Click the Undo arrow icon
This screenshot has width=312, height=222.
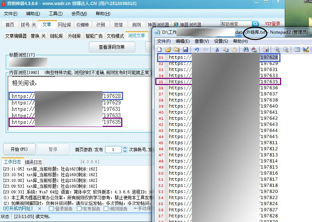click(x=197, y=49)
